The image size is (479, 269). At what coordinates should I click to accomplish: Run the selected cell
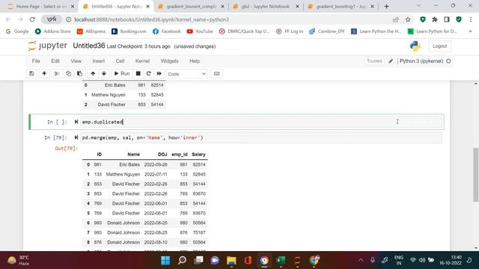click(x=122, y=74)
